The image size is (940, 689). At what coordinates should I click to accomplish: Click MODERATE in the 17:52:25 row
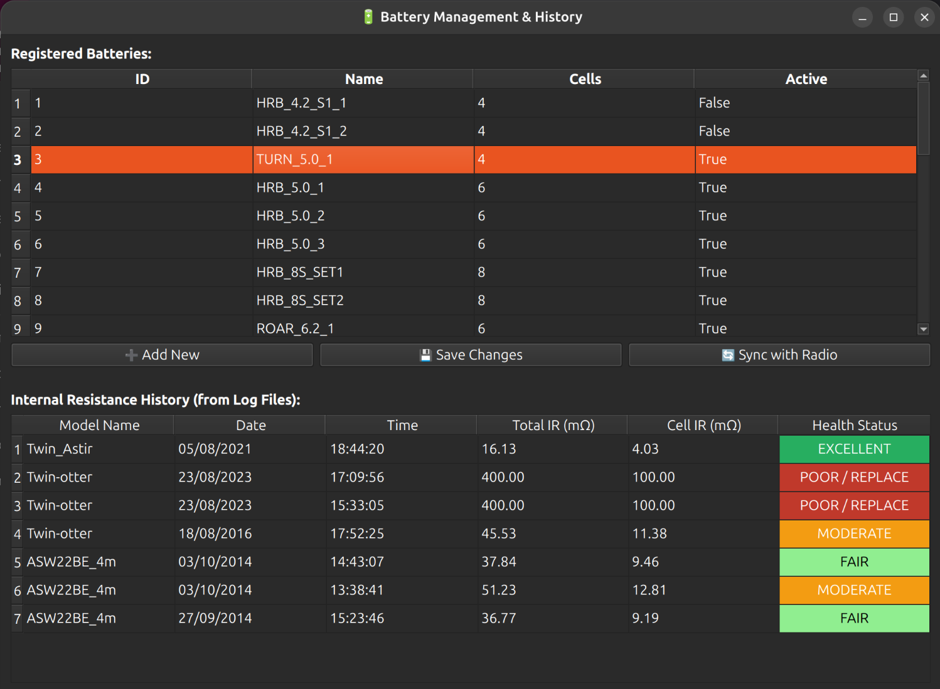[x=855, y=534]
